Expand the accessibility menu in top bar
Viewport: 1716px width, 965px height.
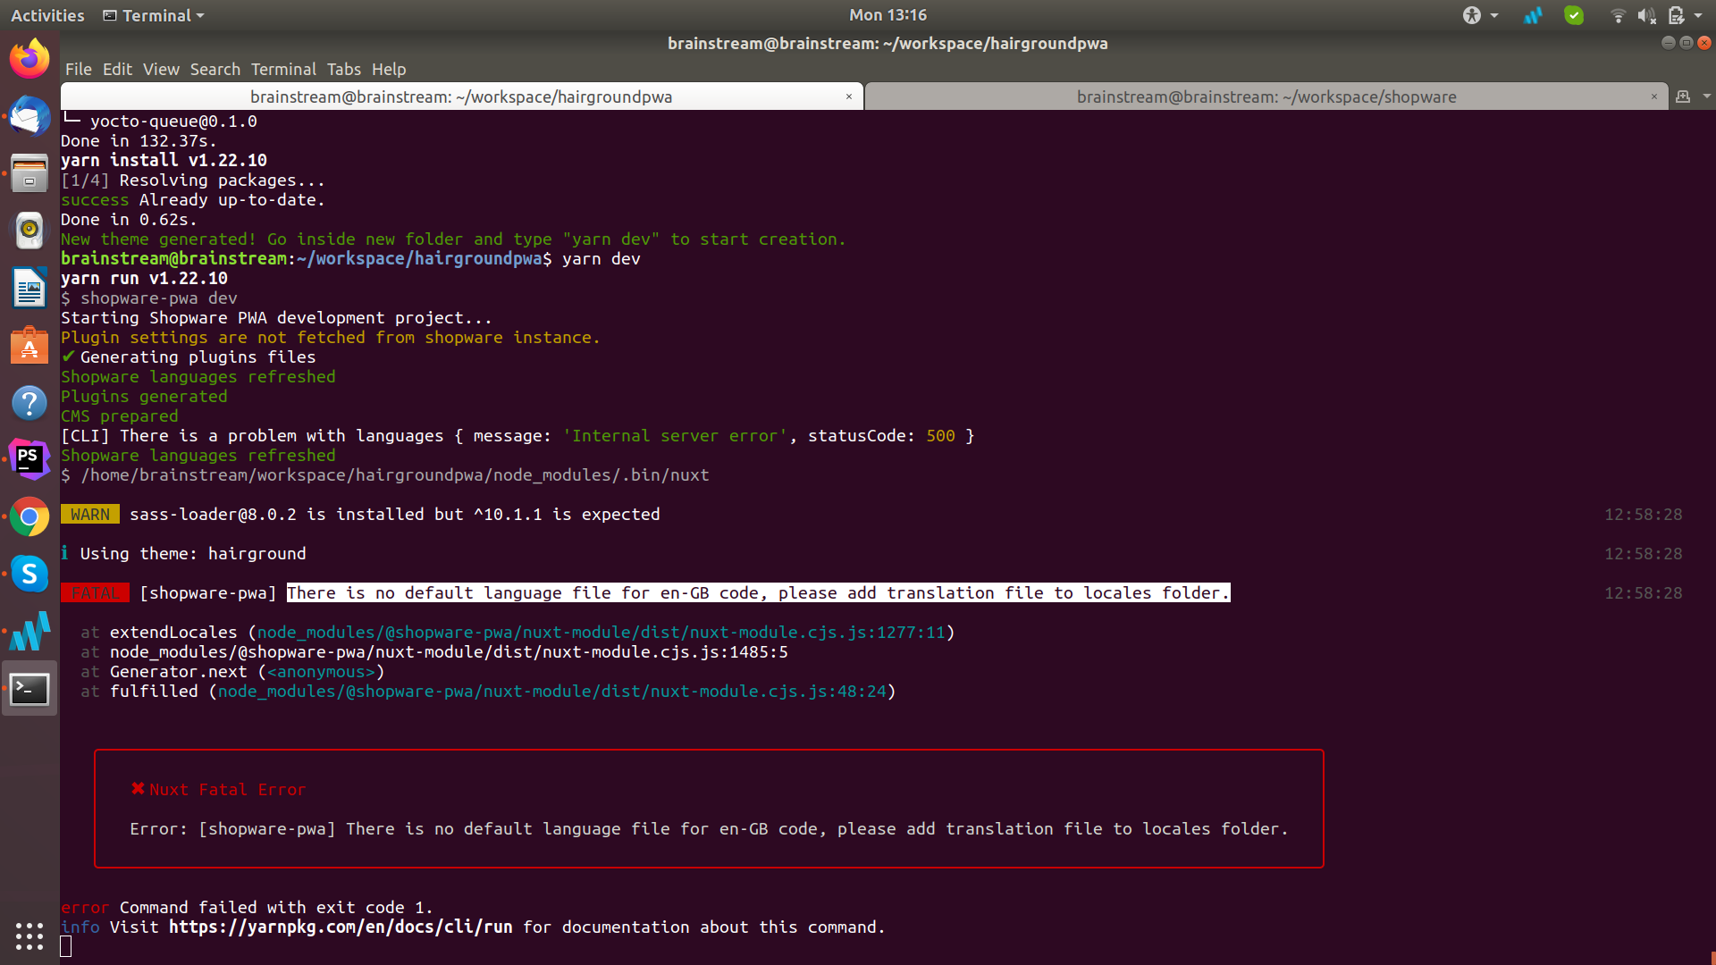pyautogui.click(x=1480, y=15)
